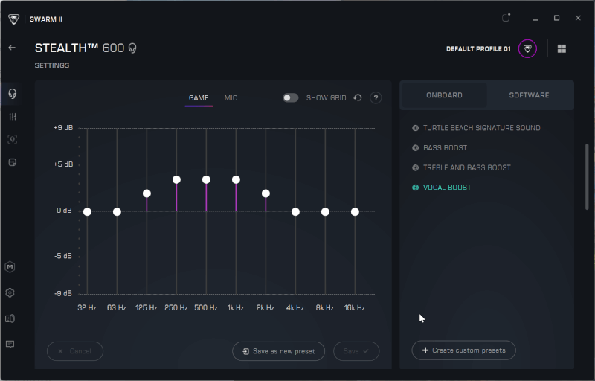Select the Vocal Boost preset
This screenshot has width=595, height=381.
447,188
